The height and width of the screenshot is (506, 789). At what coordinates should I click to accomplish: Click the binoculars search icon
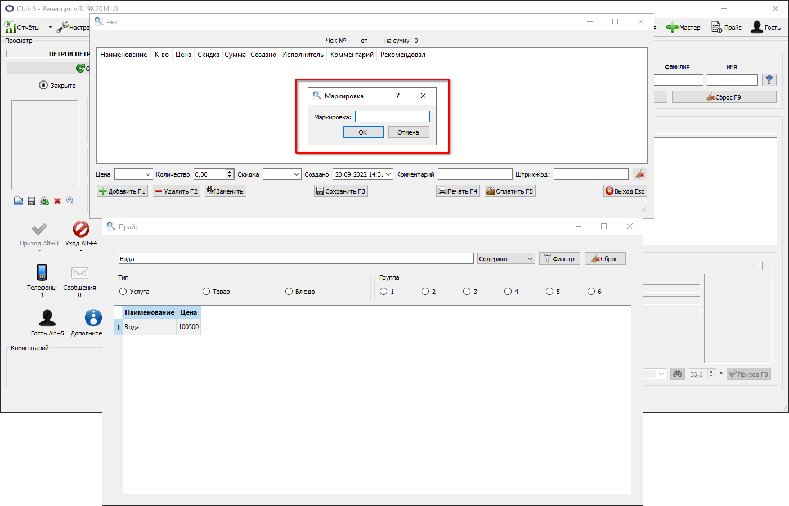678,374
